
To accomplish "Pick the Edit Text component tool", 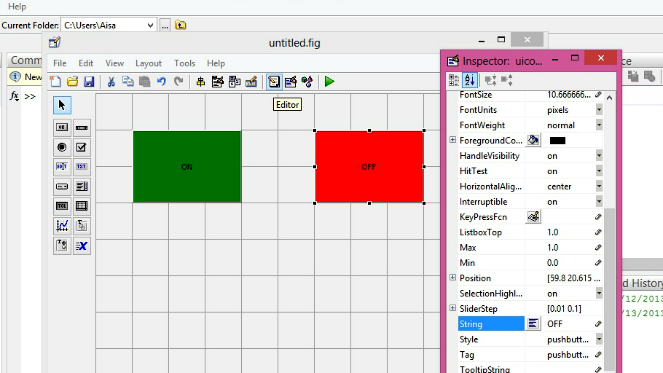I will [x=62, y=167].
